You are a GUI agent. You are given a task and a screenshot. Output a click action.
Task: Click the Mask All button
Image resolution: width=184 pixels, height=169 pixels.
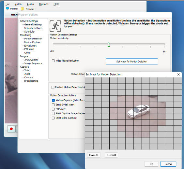click(94, 155)
